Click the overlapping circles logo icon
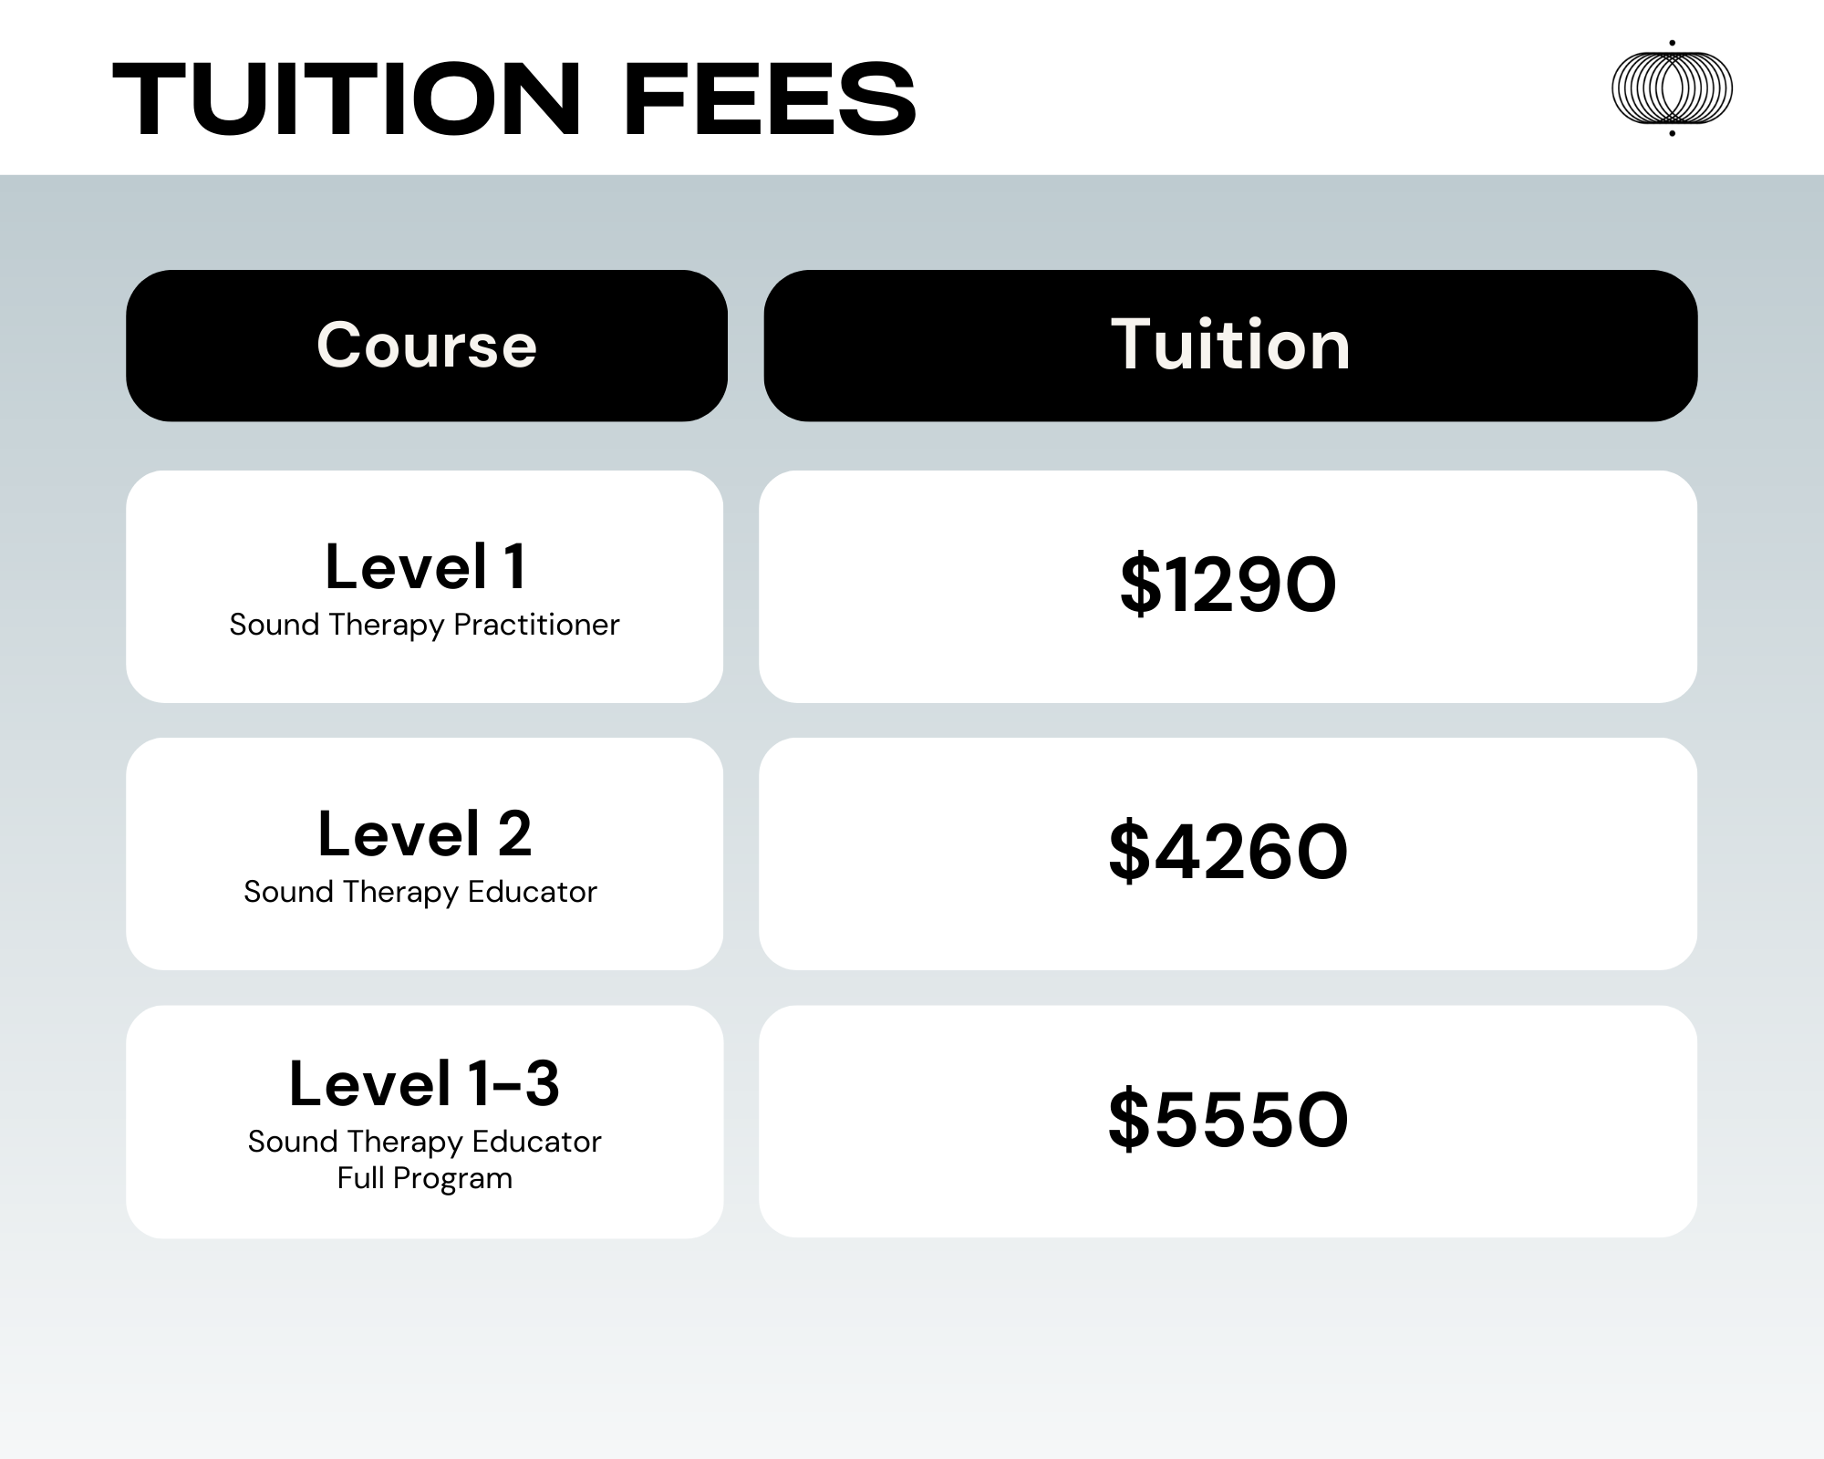Screen dimensions: 1824x1459 point(1672,88)
